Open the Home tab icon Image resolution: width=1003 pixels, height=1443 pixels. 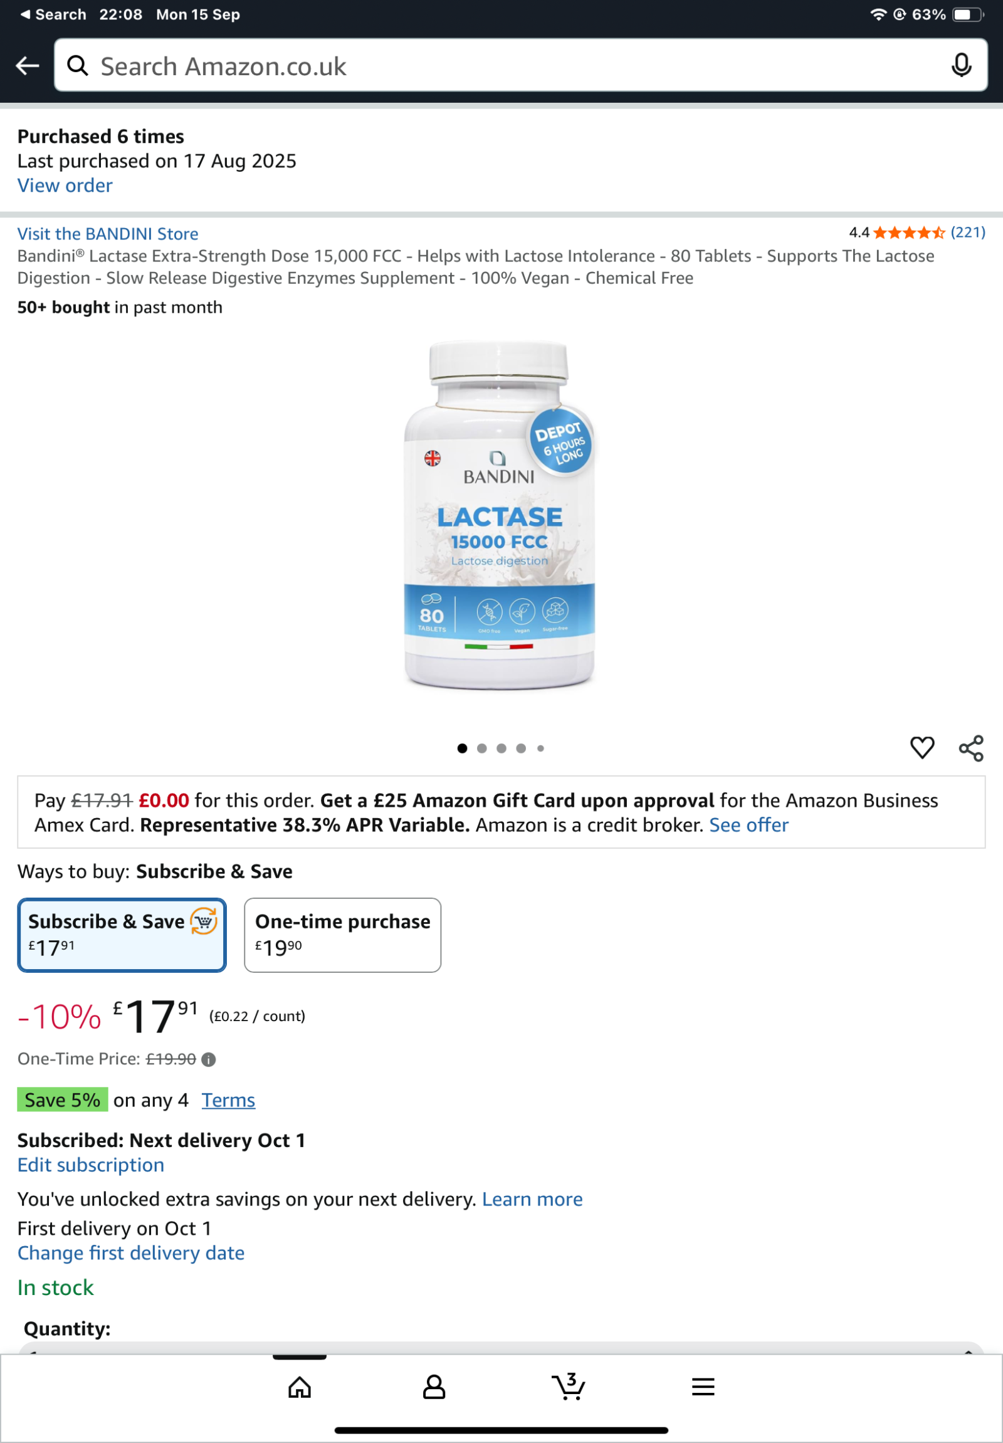point(300,1387)
